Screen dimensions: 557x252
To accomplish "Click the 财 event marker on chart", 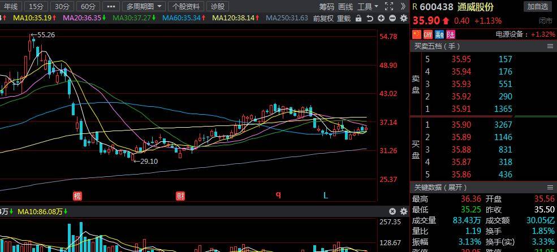I will pyautogui.click(x=180, y=196).
